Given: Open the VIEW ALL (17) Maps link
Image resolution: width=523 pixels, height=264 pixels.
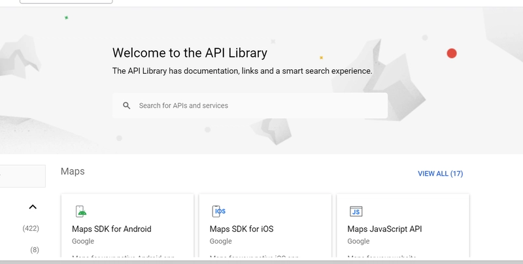Looking at the screenshot, I should (x=440, y=174).
